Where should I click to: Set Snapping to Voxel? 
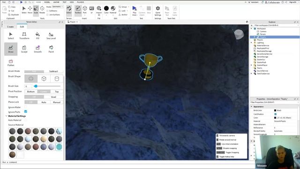point(53,97)
